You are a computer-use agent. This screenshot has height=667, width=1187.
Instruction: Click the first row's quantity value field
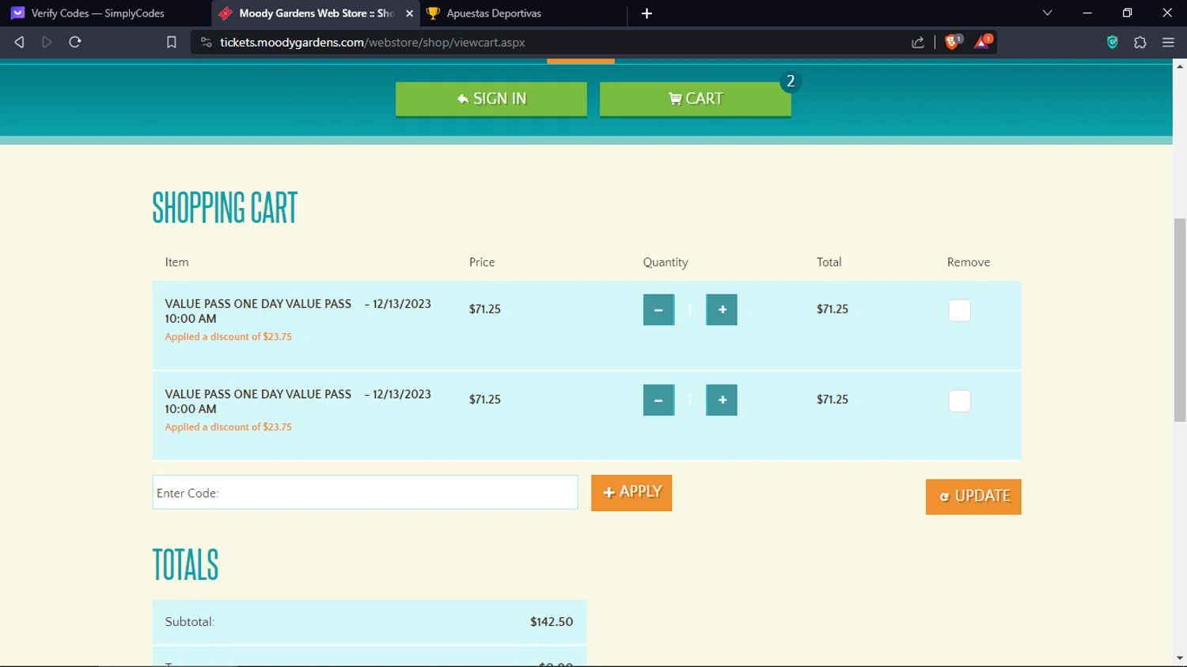tap(690, 309)
